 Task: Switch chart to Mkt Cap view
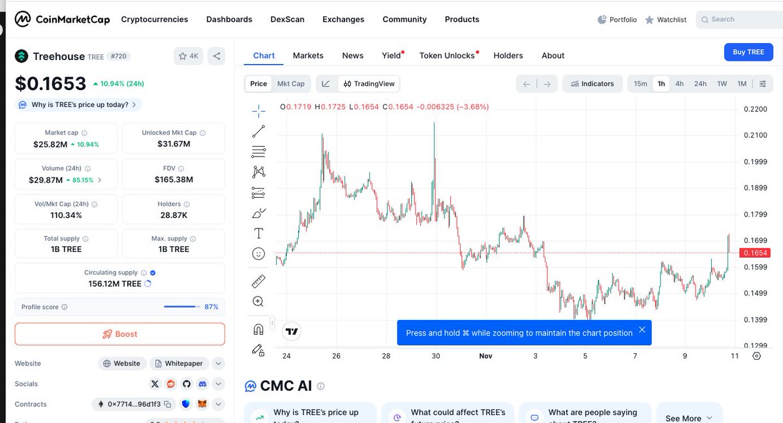tap(290, 84)
